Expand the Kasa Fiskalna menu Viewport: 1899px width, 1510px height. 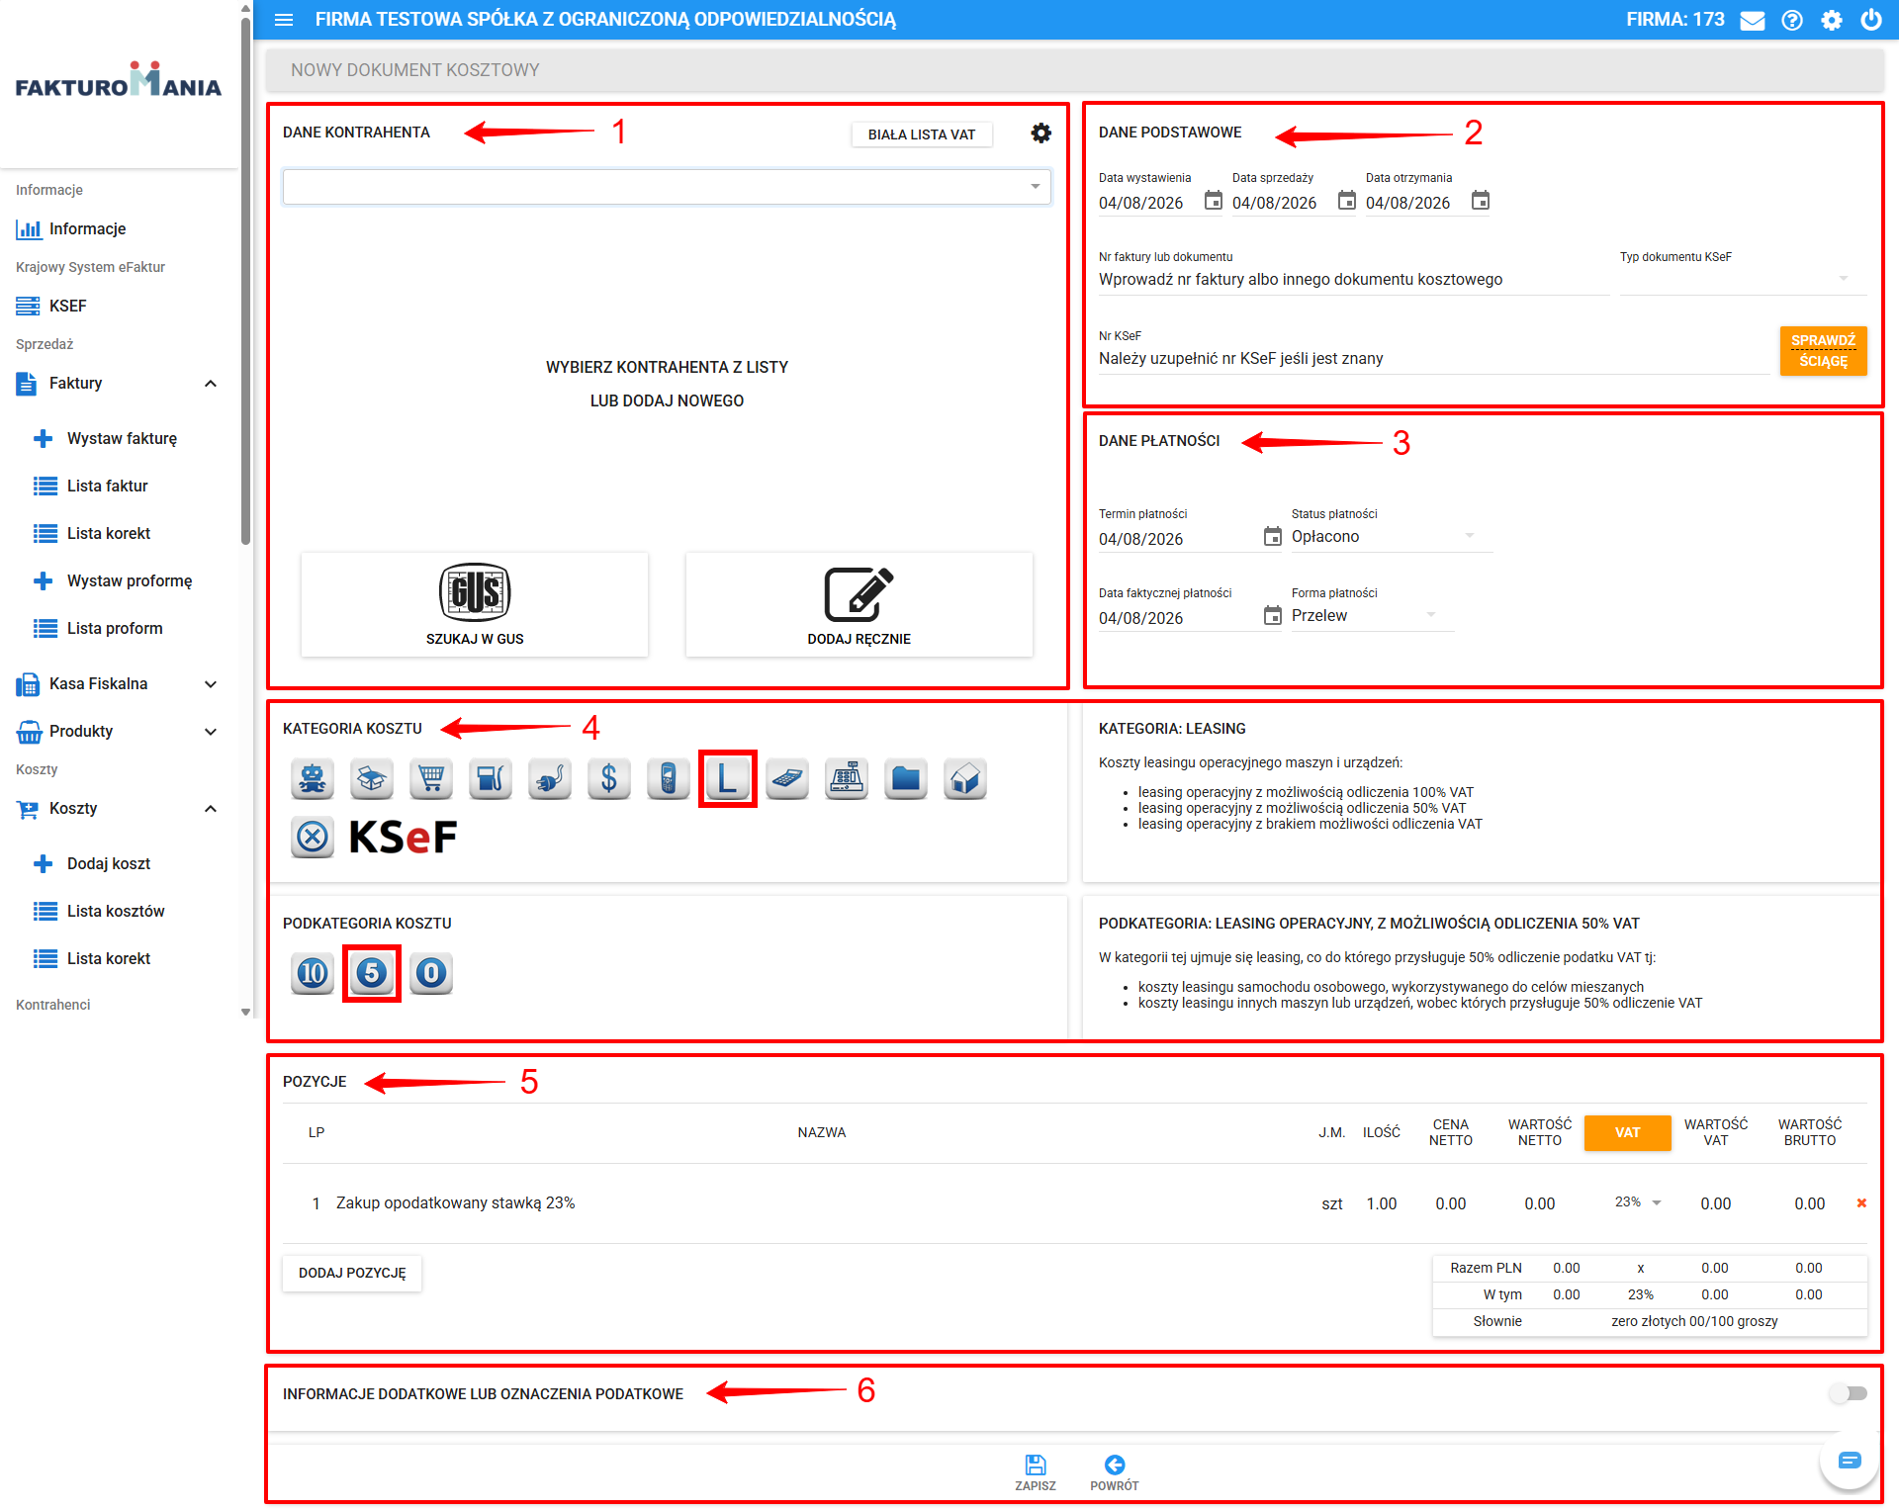click(211, 684)
